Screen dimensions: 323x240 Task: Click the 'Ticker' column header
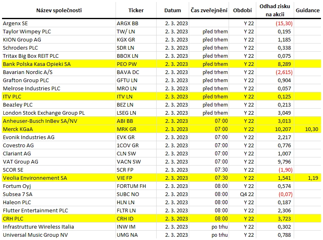[136, 10]
